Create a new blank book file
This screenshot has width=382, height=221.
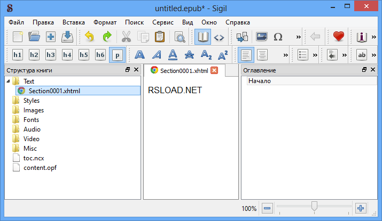(18, 37)
